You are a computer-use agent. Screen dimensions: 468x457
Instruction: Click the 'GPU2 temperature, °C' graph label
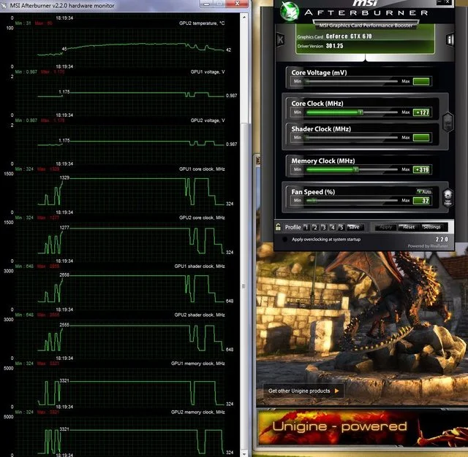coord(202,23)
